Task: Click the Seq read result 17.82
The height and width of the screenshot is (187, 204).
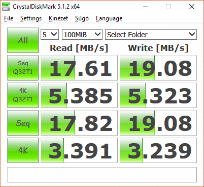Action: click(79, 123)
